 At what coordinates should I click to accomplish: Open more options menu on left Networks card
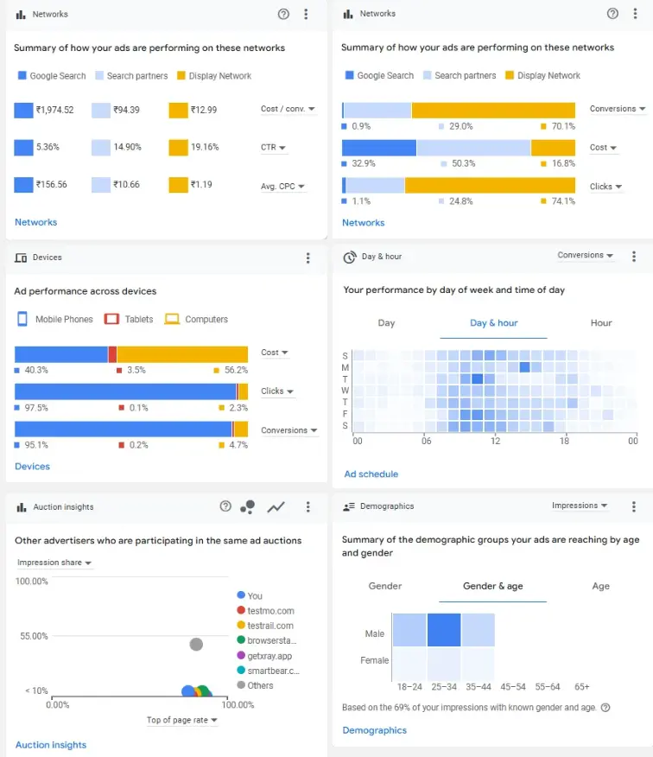306,14
